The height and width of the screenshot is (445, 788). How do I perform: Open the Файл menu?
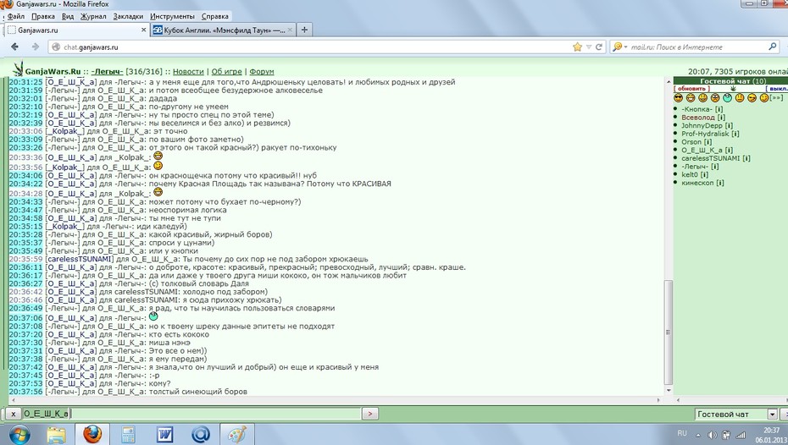click(x=15, y=16)
